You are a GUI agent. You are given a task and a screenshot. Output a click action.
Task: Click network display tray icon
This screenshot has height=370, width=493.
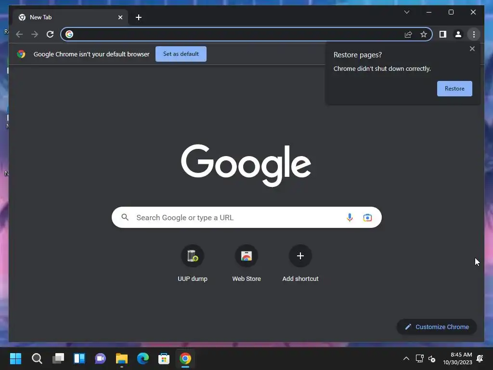[x=419, y=358]
